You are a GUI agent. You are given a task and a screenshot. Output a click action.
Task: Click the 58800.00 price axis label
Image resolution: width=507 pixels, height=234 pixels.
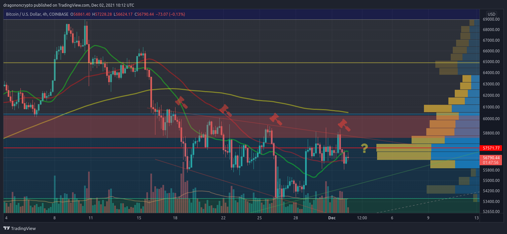click(491, 133)
